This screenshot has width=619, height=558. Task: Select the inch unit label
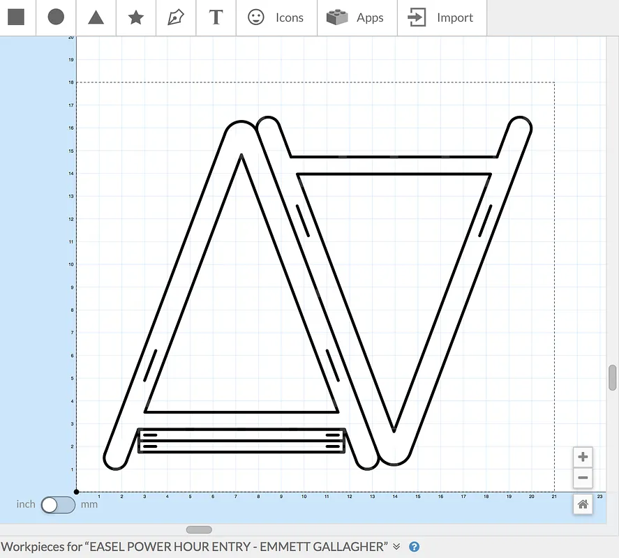(x=26, y=504)
